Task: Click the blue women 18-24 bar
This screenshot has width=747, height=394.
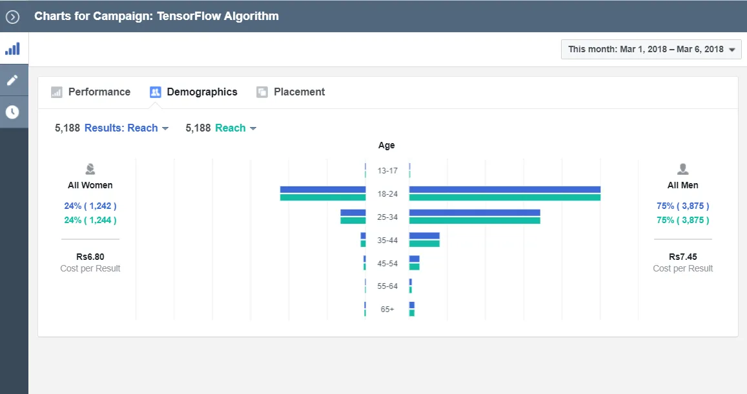Action: coord(323,190)
